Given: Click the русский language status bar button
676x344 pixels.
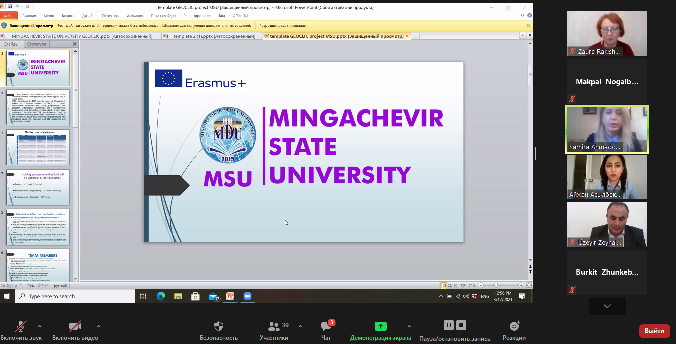Looking at the screenshot, I should (x=60, y=286).
